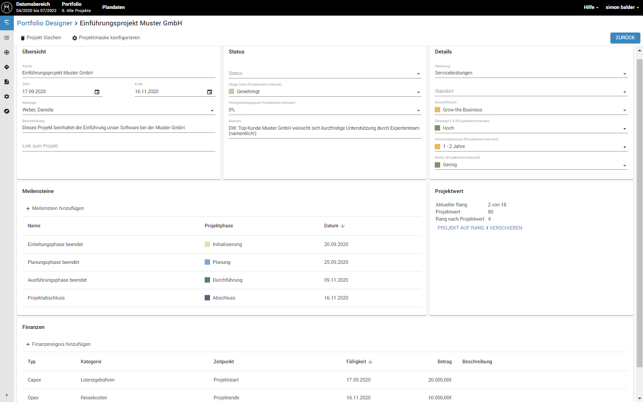Open the document icon in the sidebar
Screen dimensions: 643x402
pyautogui.click(x=7, y=82)
